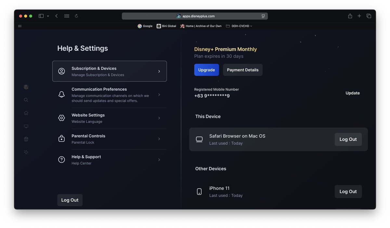The image size is (390, 228).
Task: Click chevron beside Communication Preferences
Action: point(159,95)
